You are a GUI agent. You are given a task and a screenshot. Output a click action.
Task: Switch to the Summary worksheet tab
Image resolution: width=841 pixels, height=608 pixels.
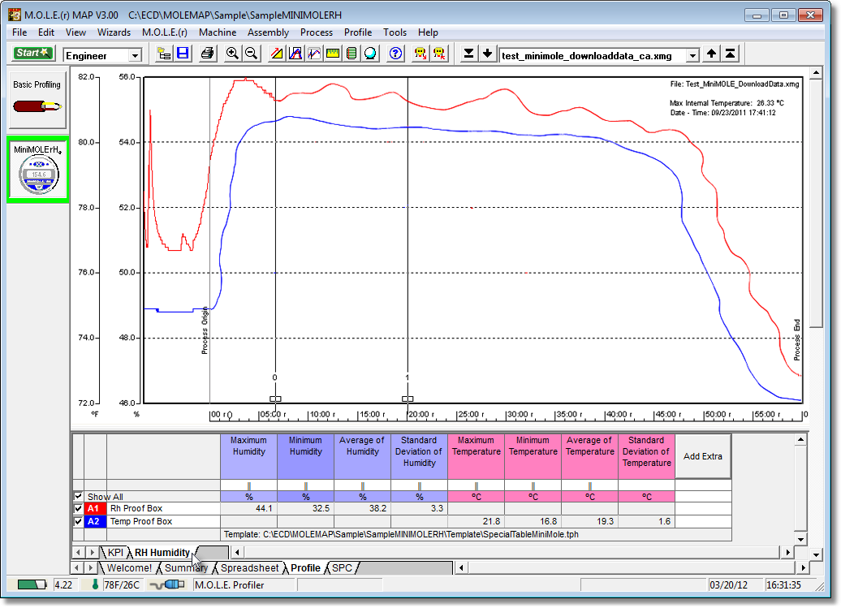click(186, 567)
